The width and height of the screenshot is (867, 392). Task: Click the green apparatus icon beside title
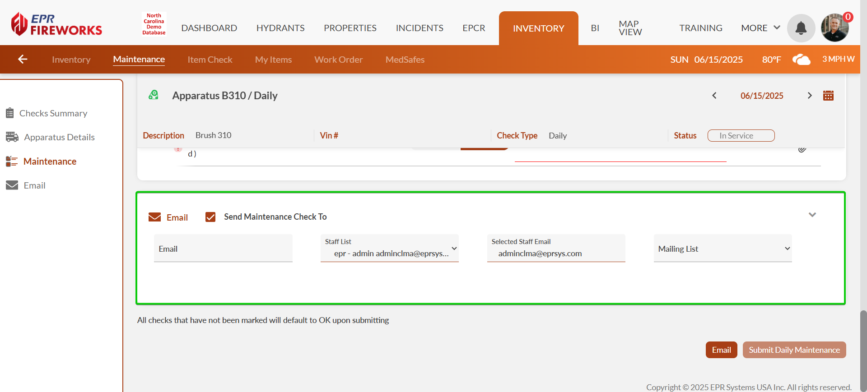coord(154,95)
